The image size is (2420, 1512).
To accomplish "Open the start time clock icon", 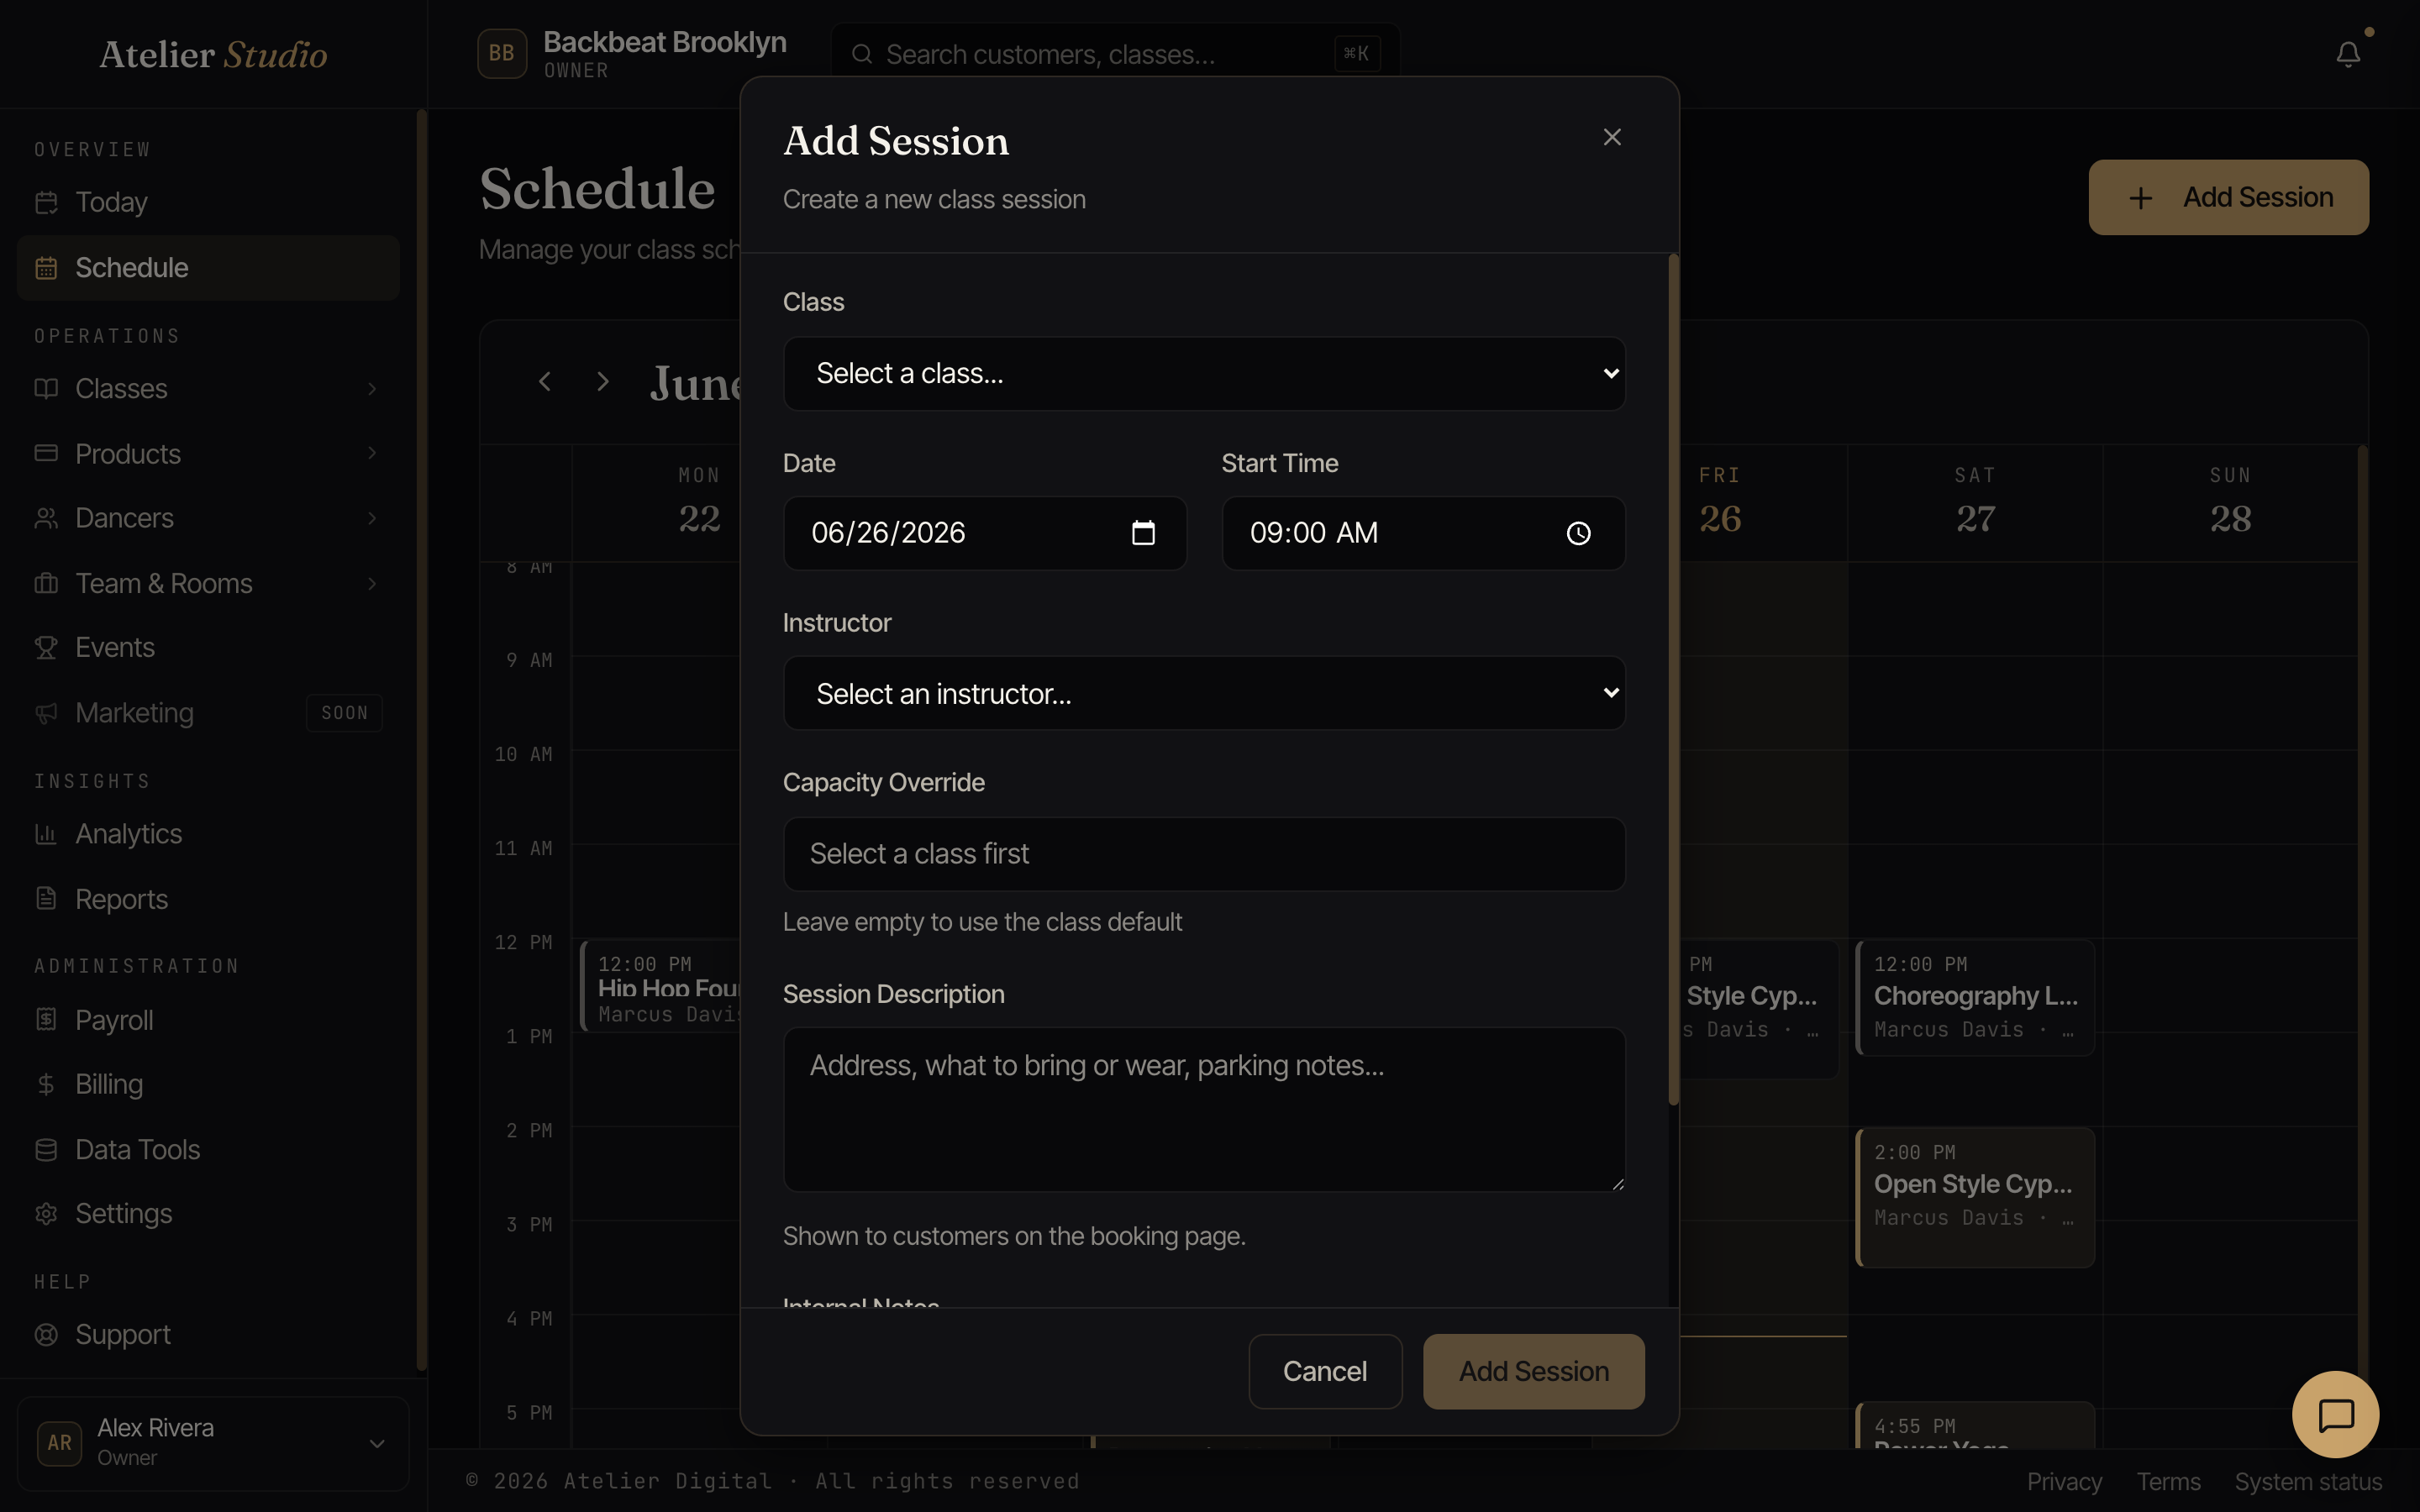I will click(x=1578, y=533).
